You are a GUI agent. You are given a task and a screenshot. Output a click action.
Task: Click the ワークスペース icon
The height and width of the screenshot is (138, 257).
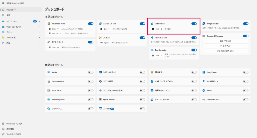49,109
